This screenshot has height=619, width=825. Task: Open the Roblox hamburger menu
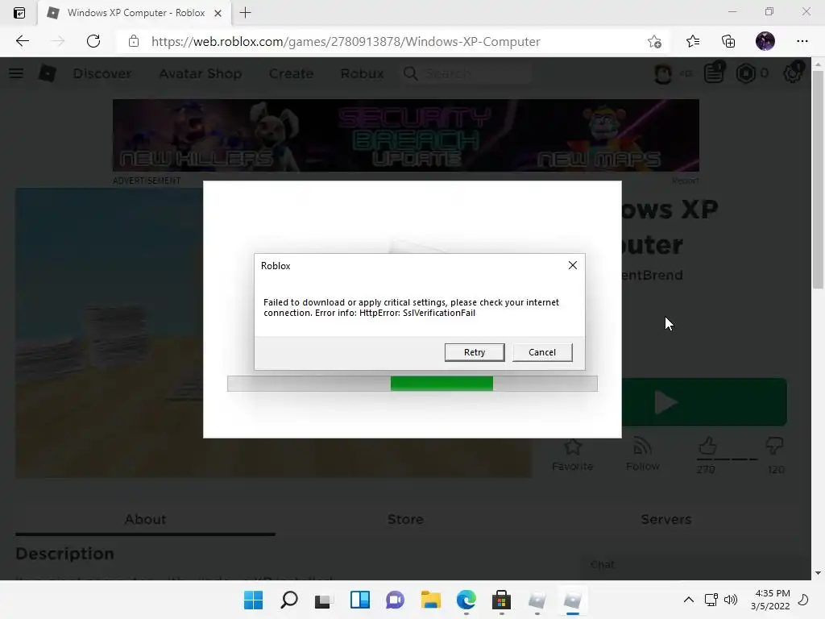(16, 73)
